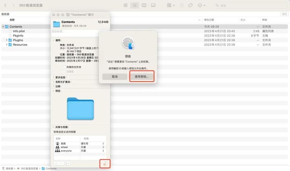
Task: Click the 使用密码 button
Action: pyautogui.click(x=142, y=77)
